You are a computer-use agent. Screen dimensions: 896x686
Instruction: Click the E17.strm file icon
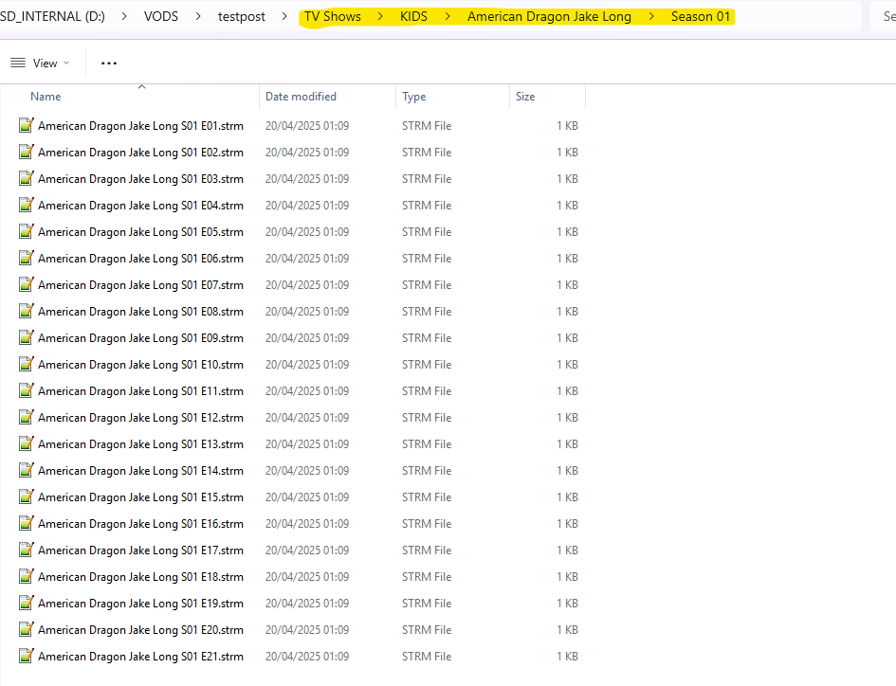coord(26,551)
